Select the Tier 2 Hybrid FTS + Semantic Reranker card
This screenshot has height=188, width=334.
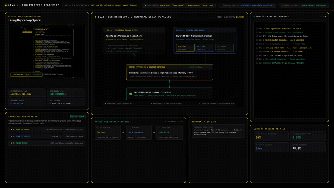tap(205, 40)
